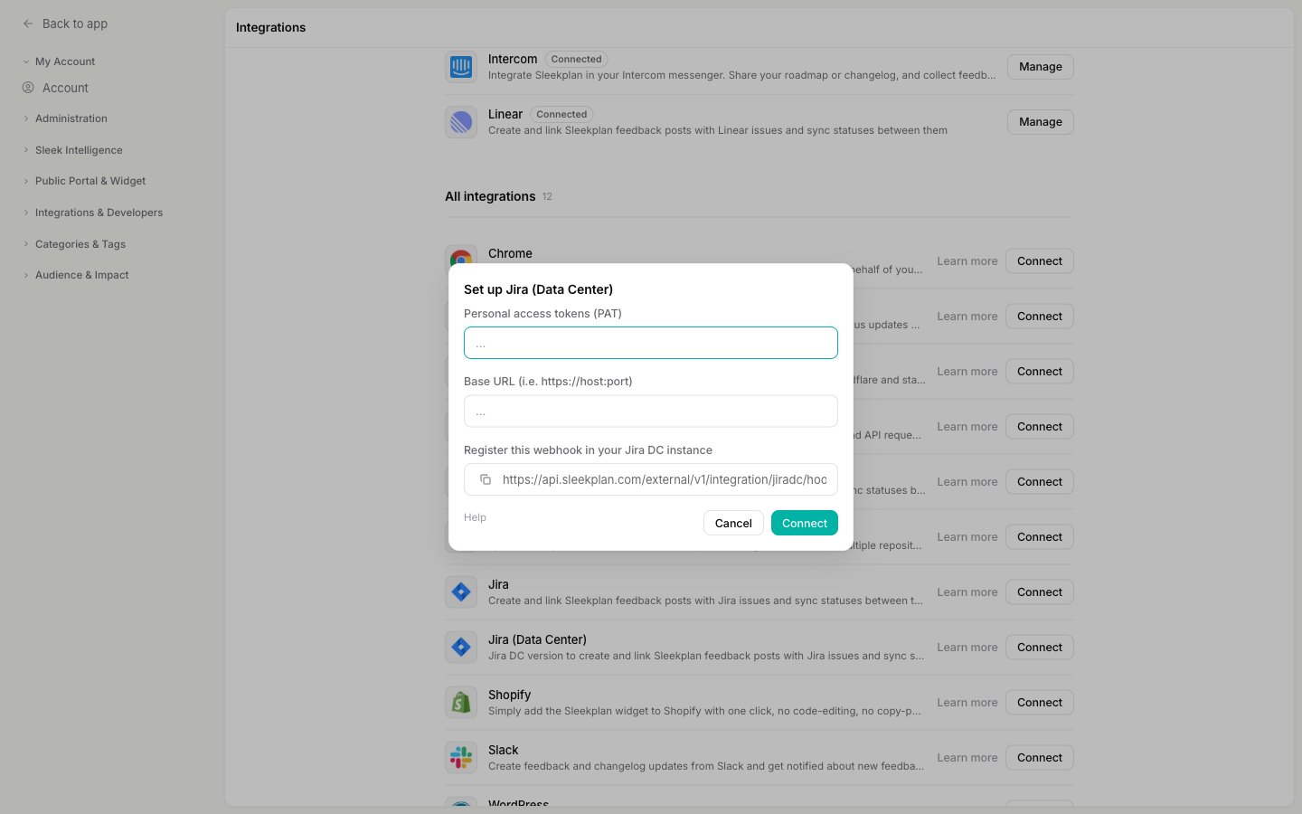Click the Help link in the dialog
The width and height of the screenshot is (1302, 814).
pyautogui.click(x=475, y=517)
